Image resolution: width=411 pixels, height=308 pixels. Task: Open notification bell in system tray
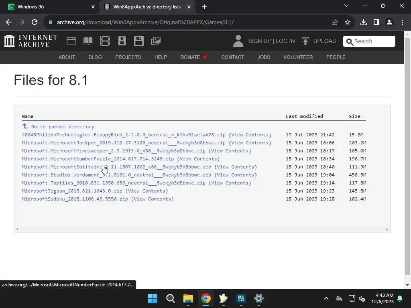[400, 298]
